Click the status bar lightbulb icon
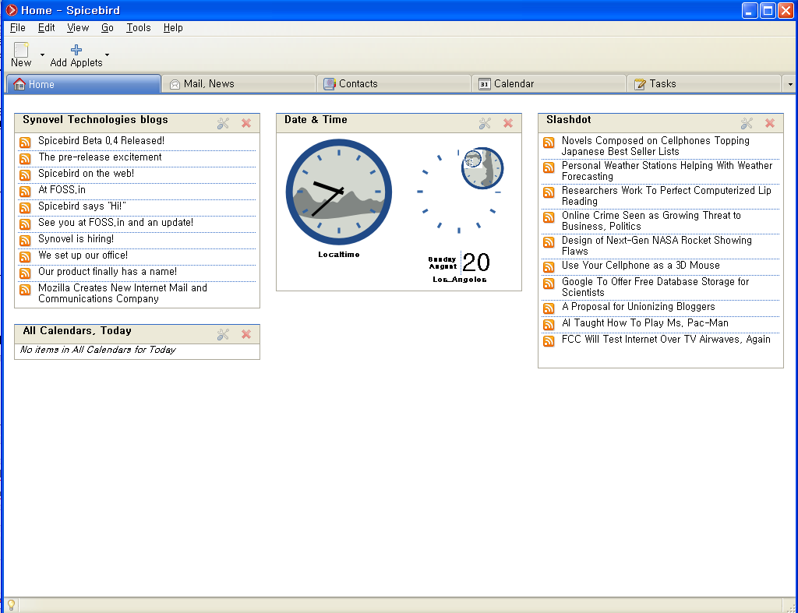798x613 pixels. [11, 605]
